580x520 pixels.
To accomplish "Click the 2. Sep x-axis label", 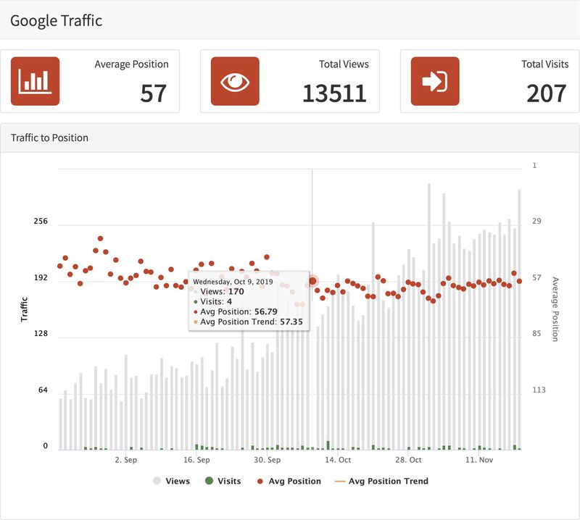I will click(x=125, y=460).
